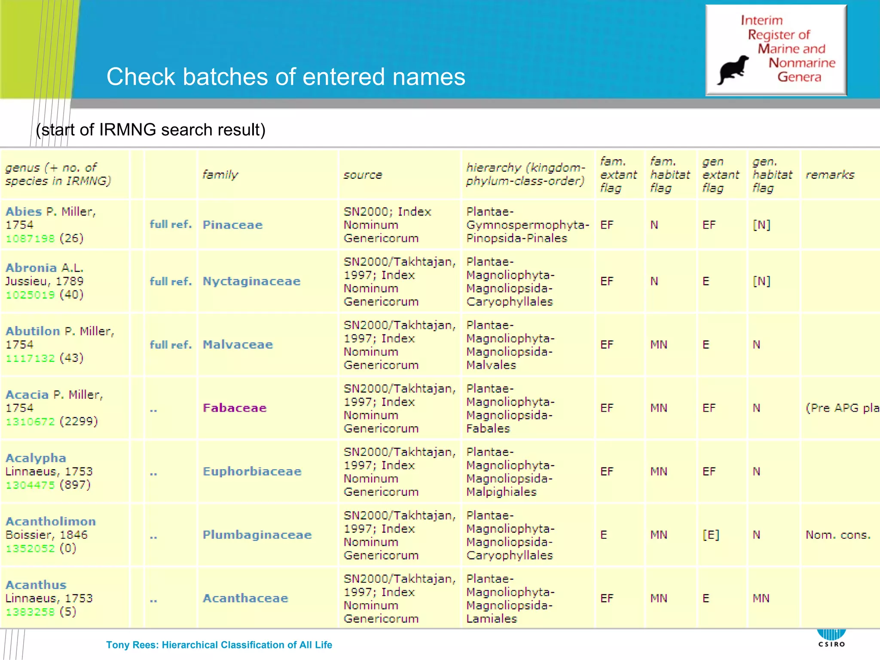Open the Abronia genus link

[31, 268]
